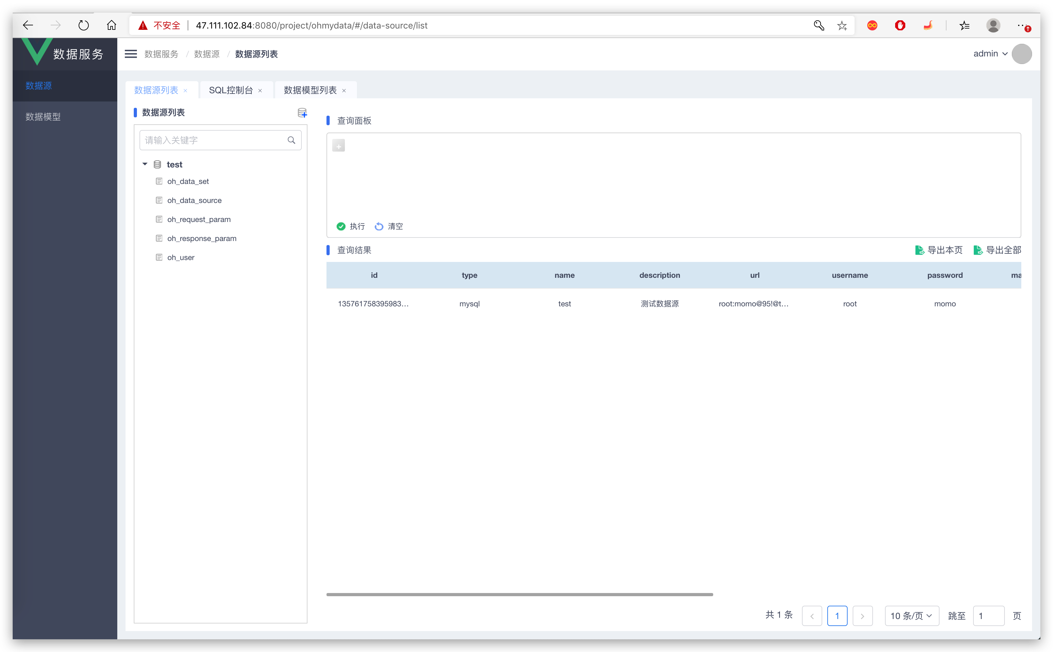Switch to the SQL控制台 tab
The width and height of the screenshot is (1053, 652).
tap(230, 90)
